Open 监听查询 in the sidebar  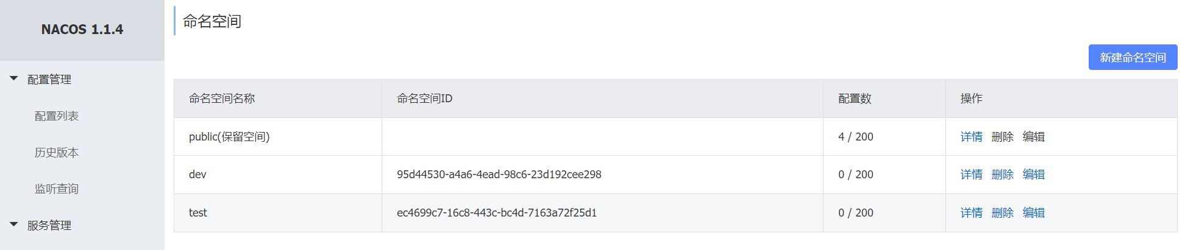(57, 189)
